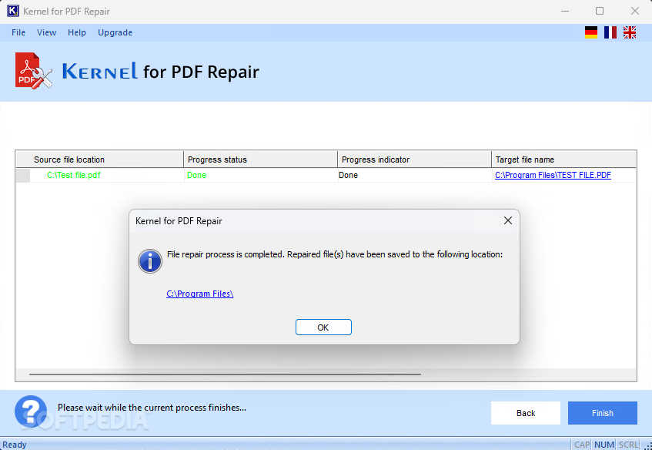This screenshot has height=450, width=652.
Task: Click the Progress status column header
Action: (260, 160)
